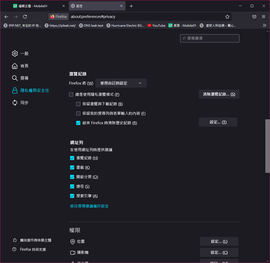Toggle 保留我的搜尋列與表單輸入的內容 checkbox
The image size is (270, 263).
tap(78, 113)
